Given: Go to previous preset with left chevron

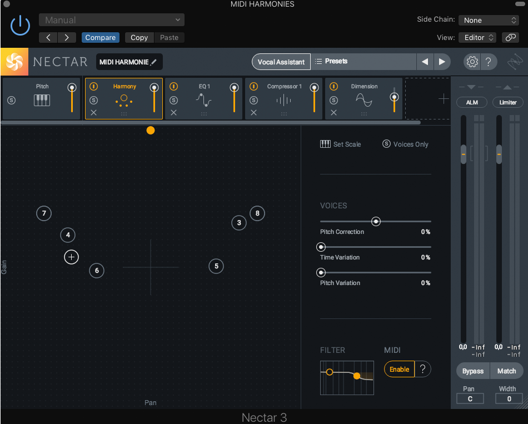Looking at the screenshot, I should [x=48, y=37].
